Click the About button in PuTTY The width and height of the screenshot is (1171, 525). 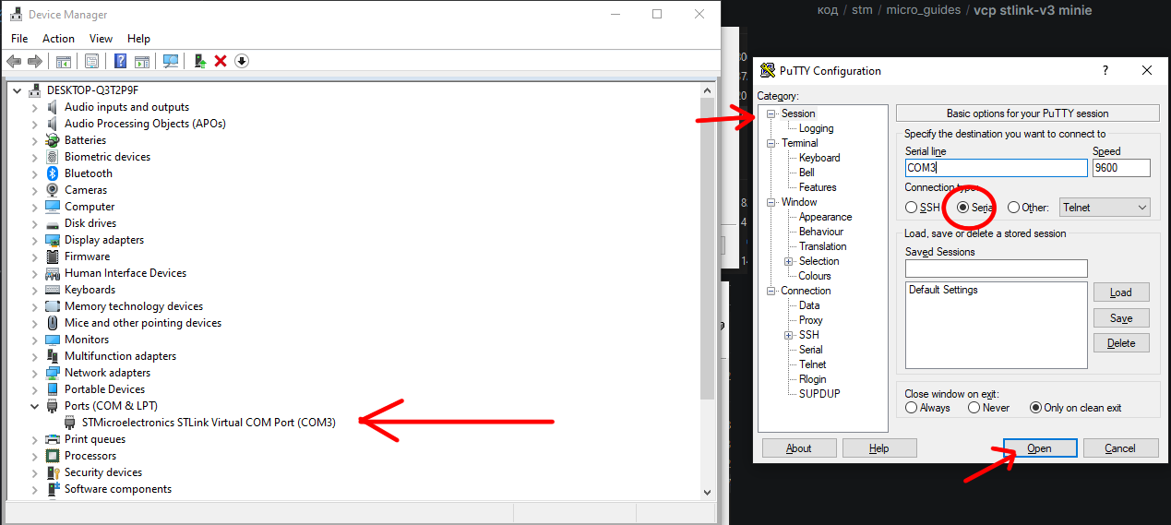click(x=799, y=448)
